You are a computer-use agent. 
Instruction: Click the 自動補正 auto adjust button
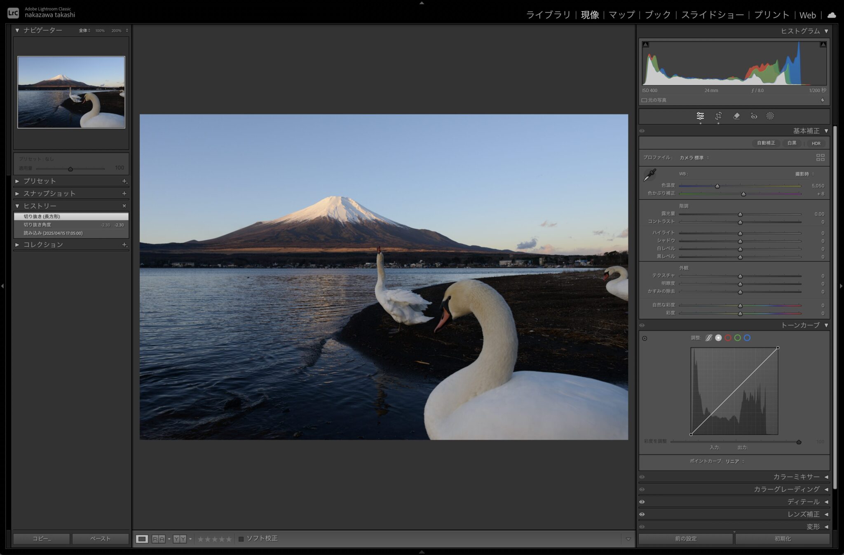[x=766, y=143]
